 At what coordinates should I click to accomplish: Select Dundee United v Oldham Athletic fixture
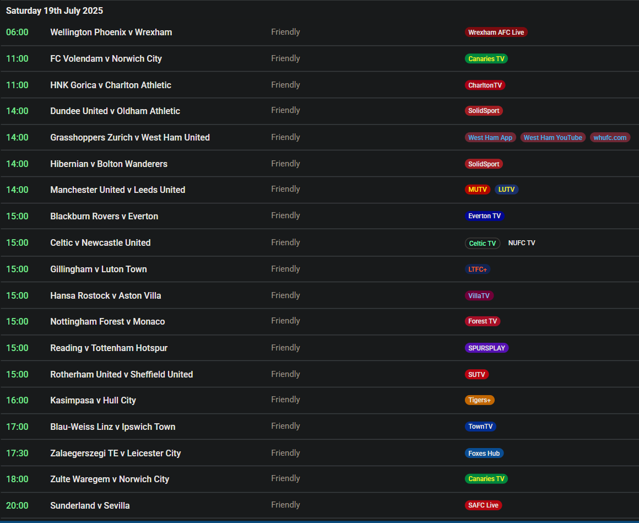click(x=115, y=111)
